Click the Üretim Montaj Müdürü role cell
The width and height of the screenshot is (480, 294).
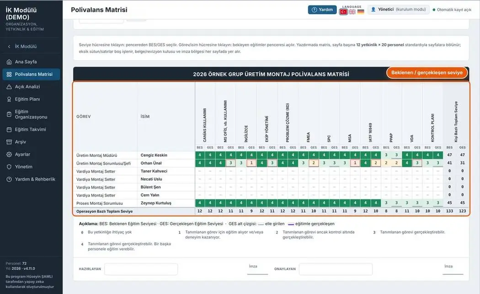pos(105,155)
